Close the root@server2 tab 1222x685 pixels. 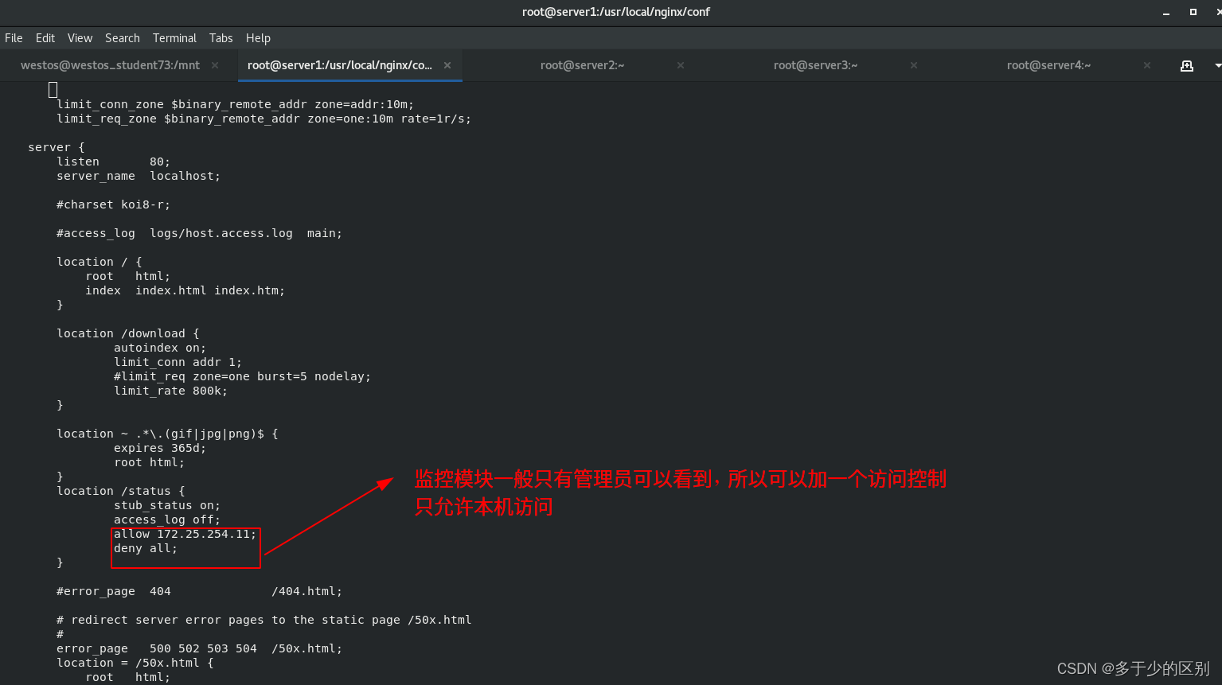[x=681, y=65]
